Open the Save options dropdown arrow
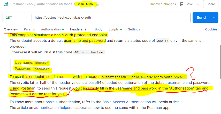 pyautogui.click(x=198, y=4)
